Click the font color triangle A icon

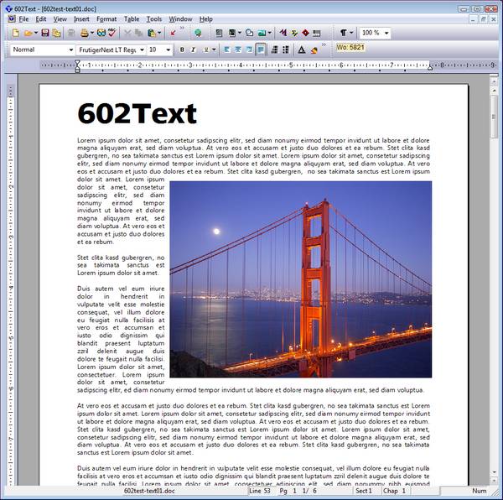pos(302,49)
